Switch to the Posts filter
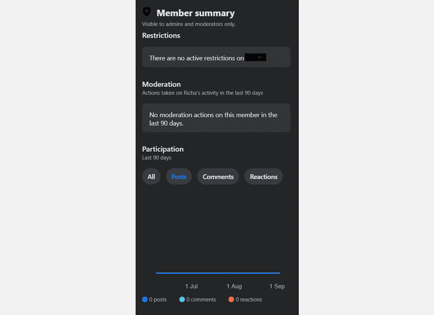The image size is (434, 315). pos(179,177)
